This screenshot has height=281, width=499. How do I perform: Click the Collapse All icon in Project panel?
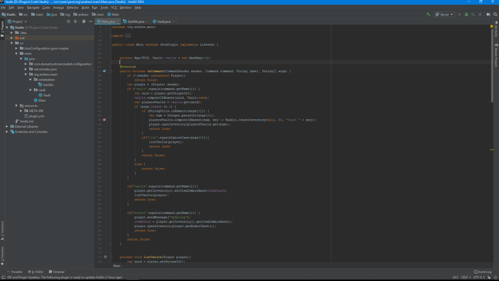tap(75, 21)
